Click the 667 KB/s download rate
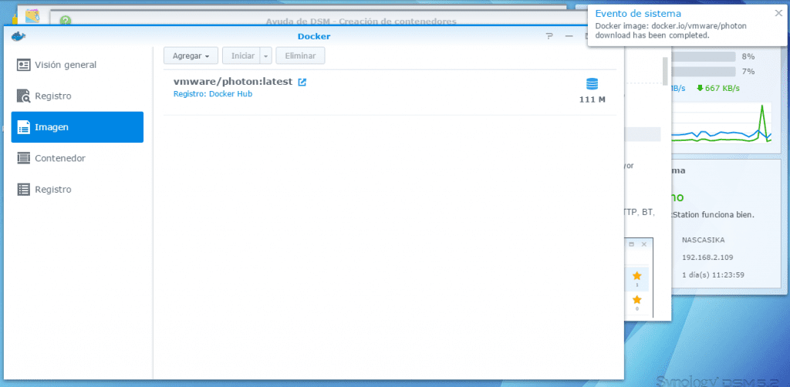This screenshot has height=387, width=790. tap(718, 88)
